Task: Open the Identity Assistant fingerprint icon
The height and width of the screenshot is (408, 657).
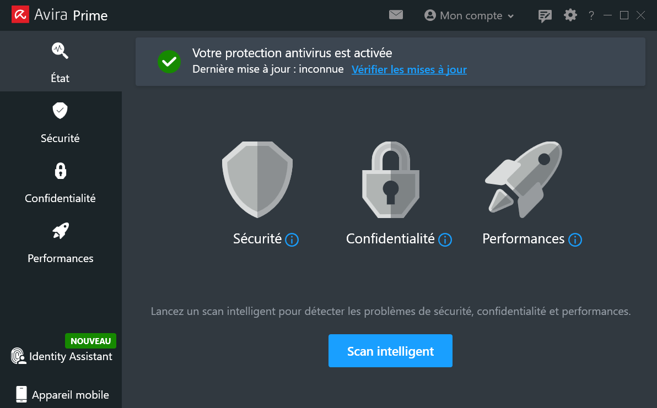Action: coord(18,356)
